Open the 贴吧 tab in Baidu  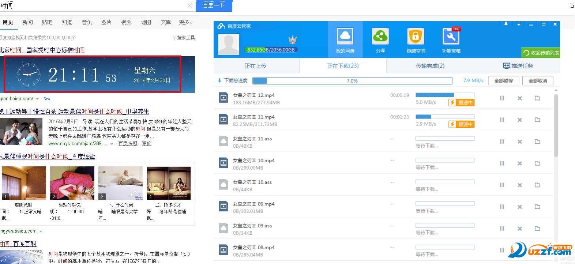[x=47, y=22]
